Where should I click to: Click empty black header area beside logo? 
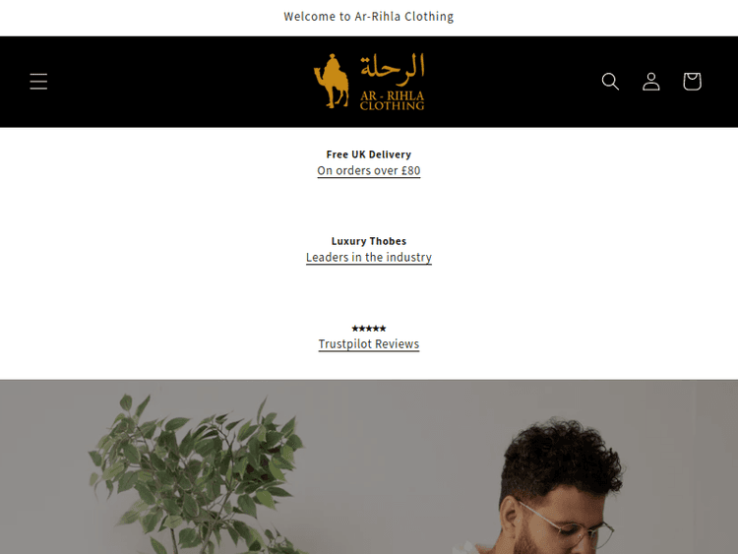pos(188,82)
